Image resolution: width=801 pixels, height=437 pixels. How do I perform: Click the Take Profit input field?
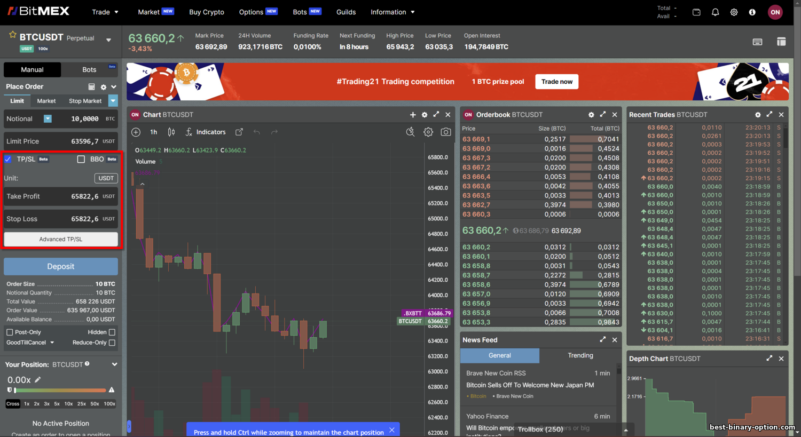tap(61, 196)
